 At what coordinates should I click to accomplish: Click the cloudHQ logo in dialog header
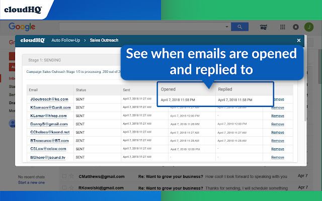pos(32,40)
